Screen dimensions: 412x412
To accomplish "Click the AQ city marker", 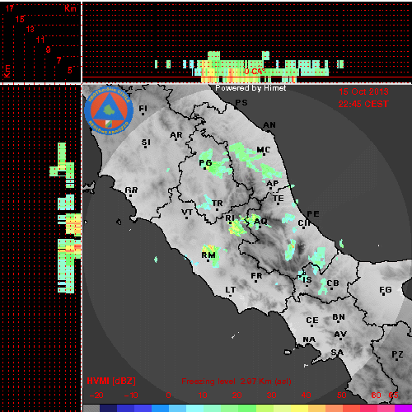I will (x=260, y=227).
